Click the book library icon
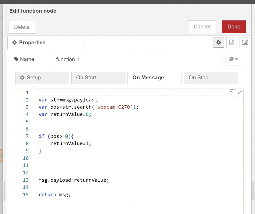The width and height of the screenshot is (255, 214). [231, 59]
